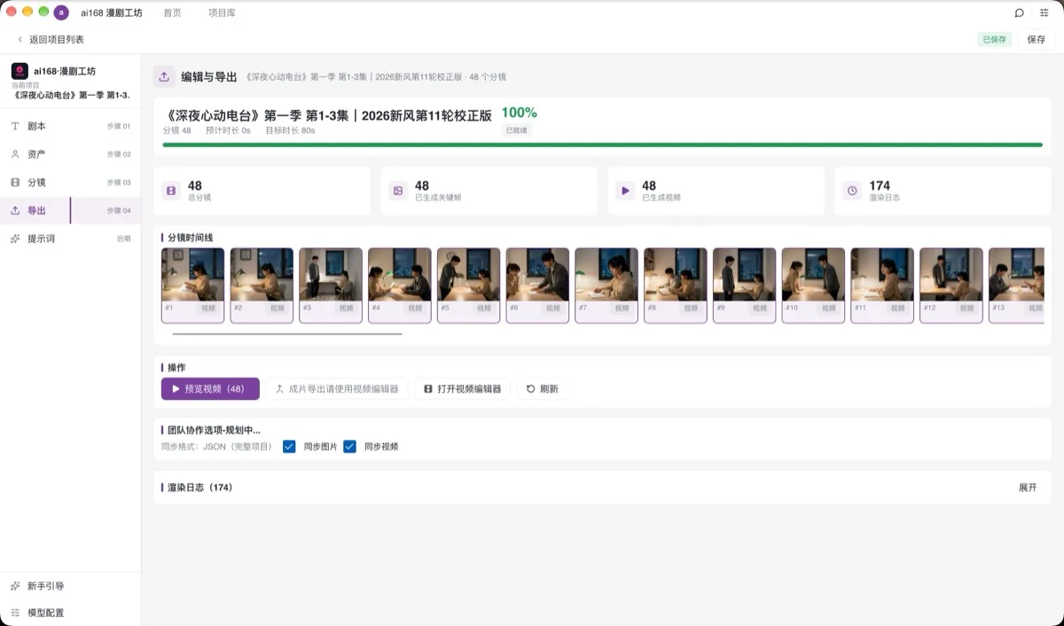The image size is (1064, 626).
Task: Select storyboard thumbnail #1
Action: pos(192,285)
